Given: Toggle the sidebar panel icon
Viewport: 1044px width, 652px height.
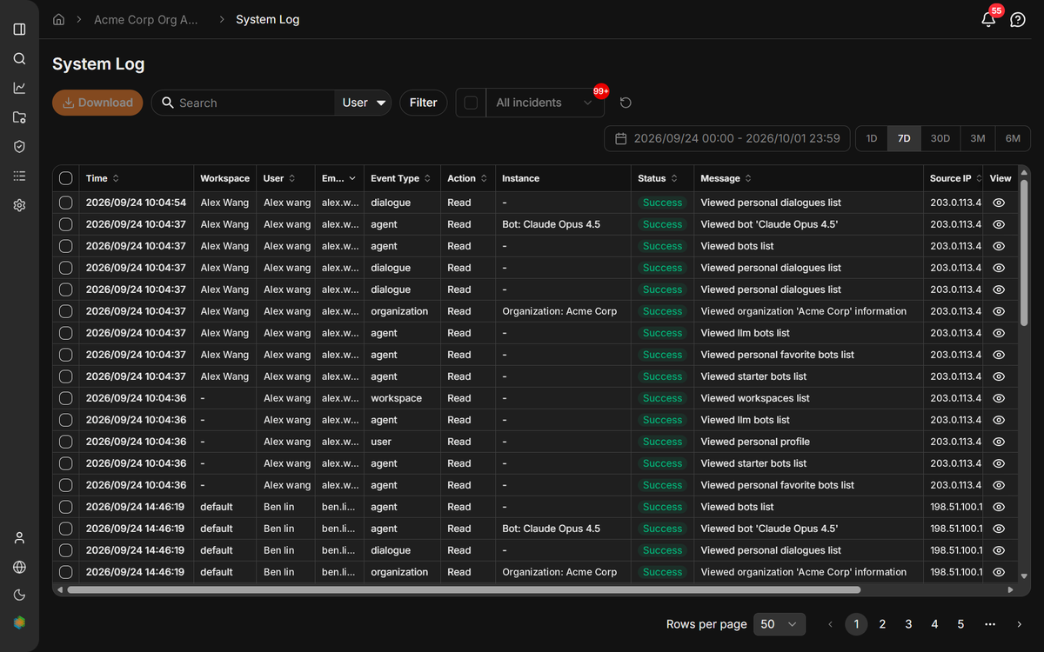Looking at the screenshot, I should pyautogui.click(x=19, y=30).
